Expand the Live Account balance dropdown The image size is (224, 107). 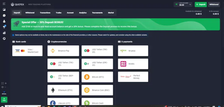point(183,4)
